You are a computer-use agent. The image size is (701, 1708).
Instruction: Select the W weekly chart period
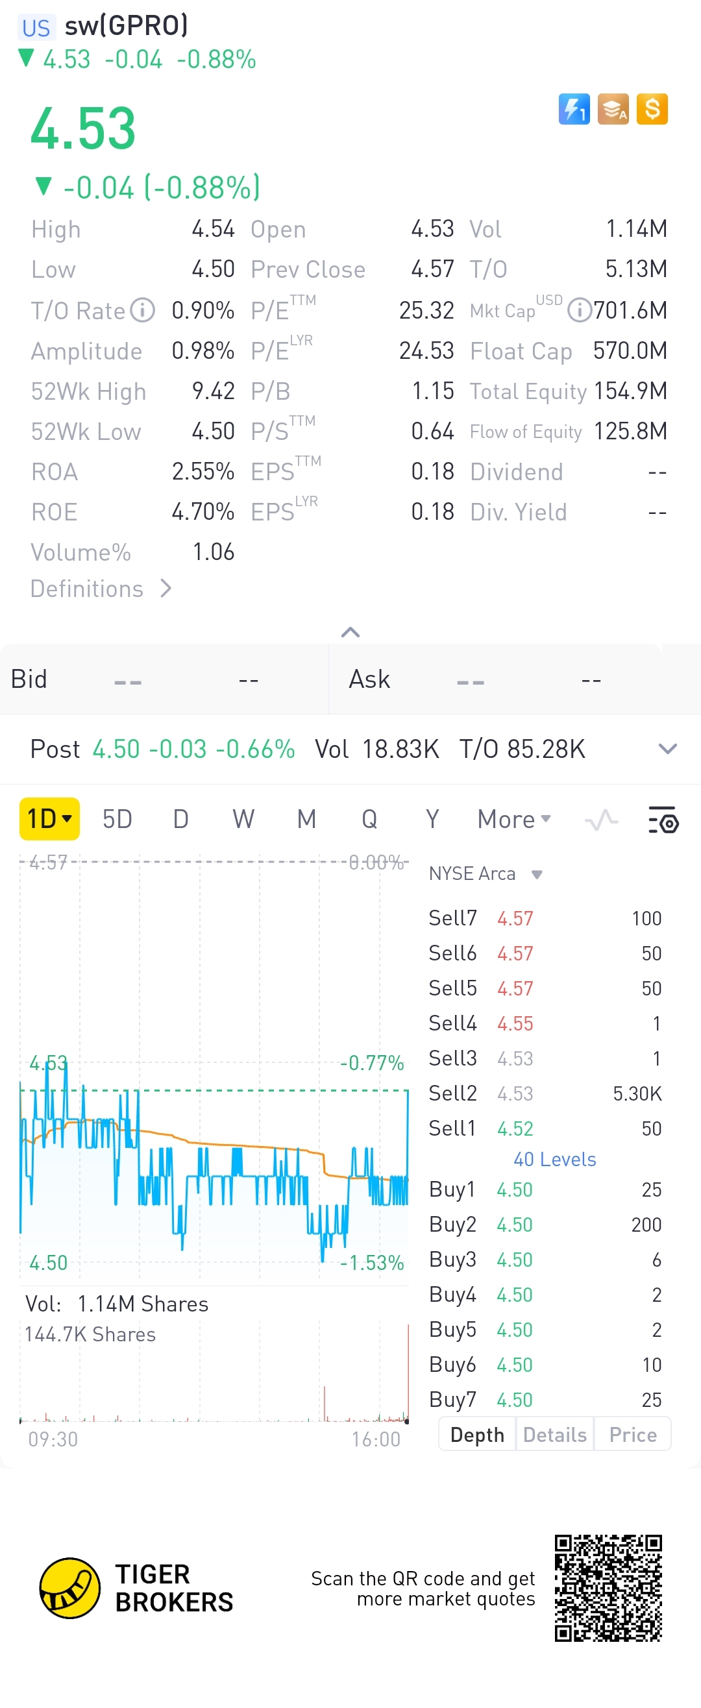click(x=243, y=820)
